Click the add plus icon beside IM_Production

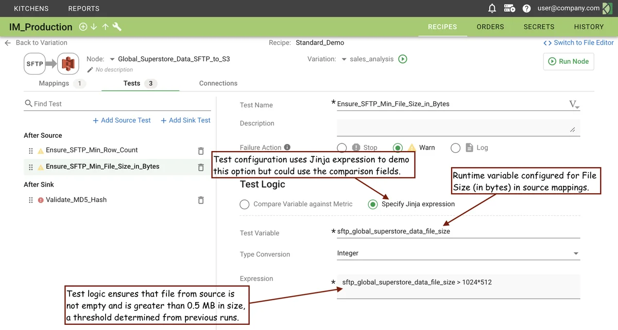tap(83, 27)
